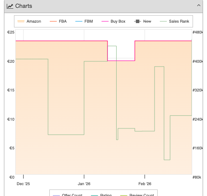This screenshot has height=196, width=207.
Task: Click the Amazon orange color swatch
Action: [21, 21]
